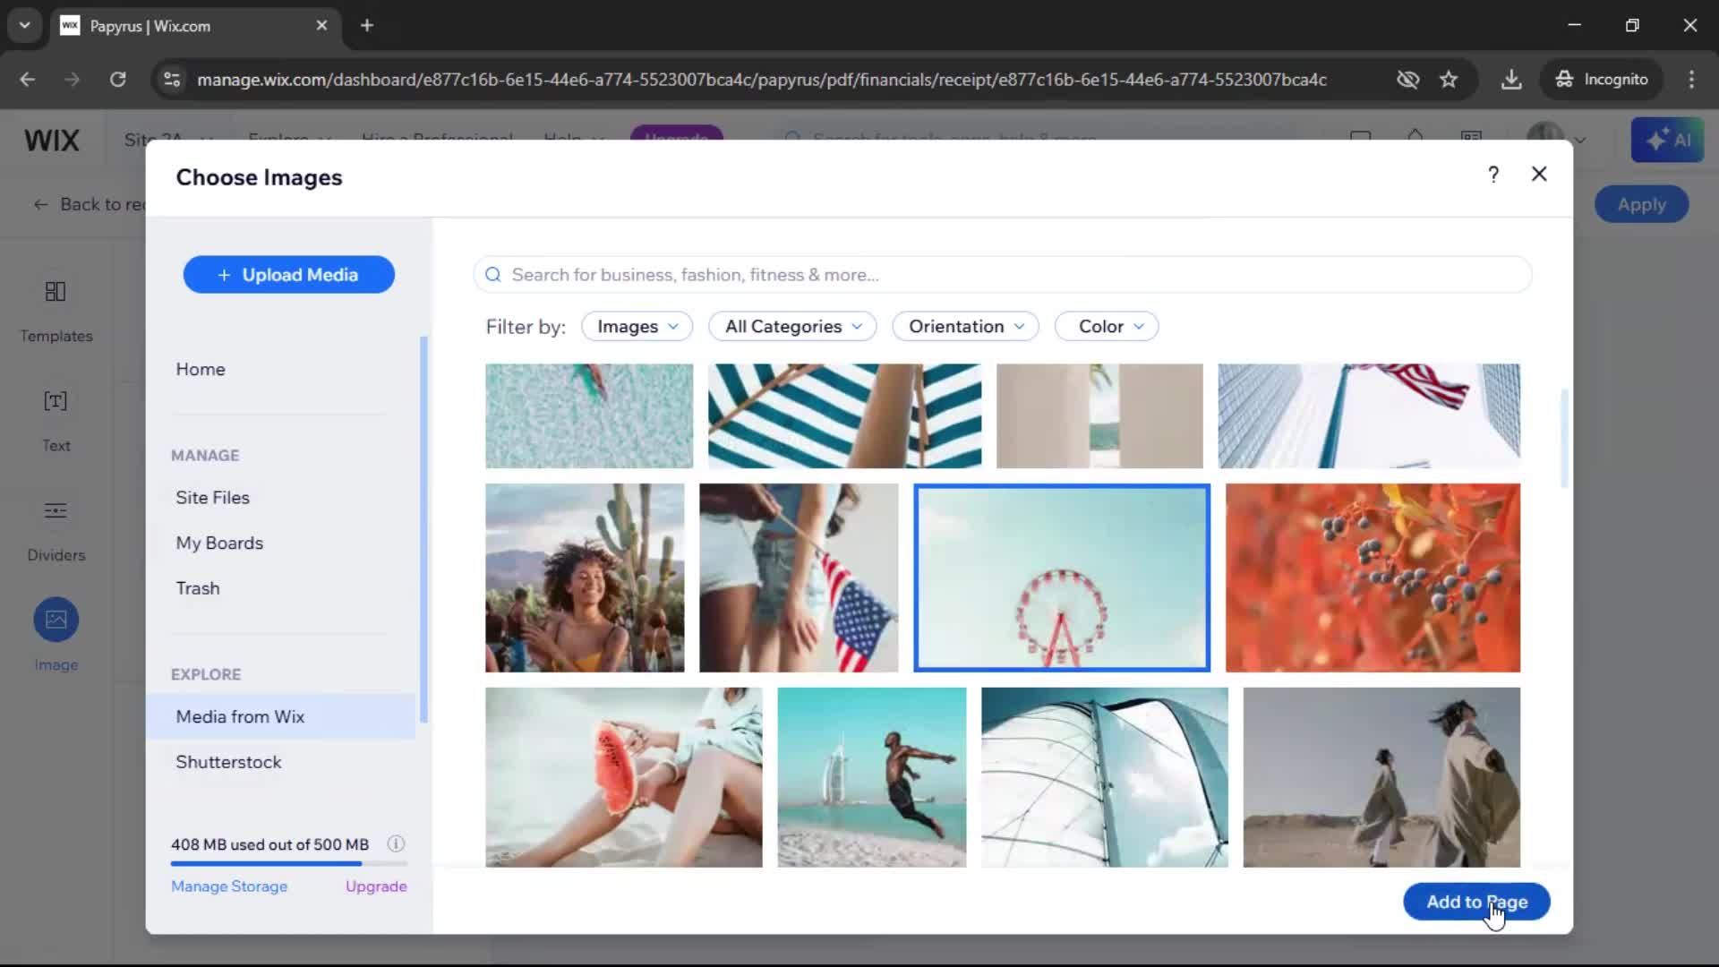
Task: Open My Boards
Action: (x=219, y=543)
